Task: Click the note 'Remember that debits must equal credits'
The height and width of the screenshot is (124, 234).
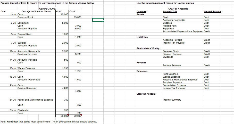Action: (49, 122)
